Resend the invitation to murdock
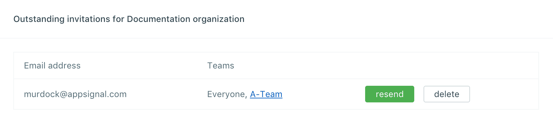 (x=389, y=94)
